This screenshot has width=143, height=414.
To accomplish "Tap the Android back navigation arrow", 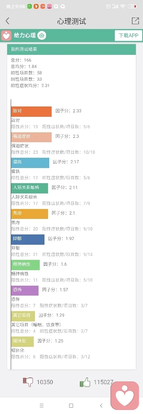I will coord(101,406).
